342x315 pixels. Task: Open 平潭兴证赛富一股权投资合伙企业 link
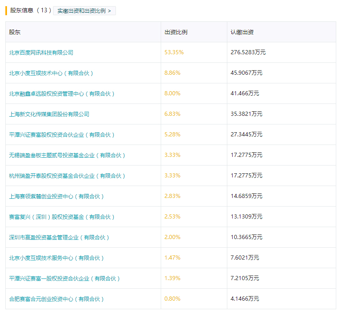tap(65, 278)
